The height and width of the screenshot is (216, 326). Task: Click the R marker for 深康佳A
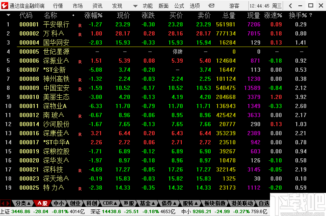coord(80,134)
